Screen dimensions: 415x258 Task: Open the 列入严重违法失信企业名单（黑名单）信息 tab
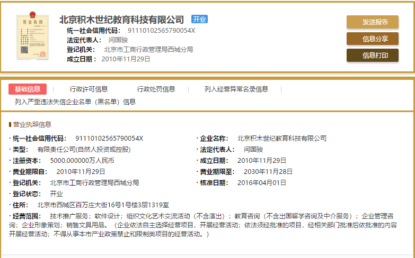pyautogui.click(x=75, y=102)
